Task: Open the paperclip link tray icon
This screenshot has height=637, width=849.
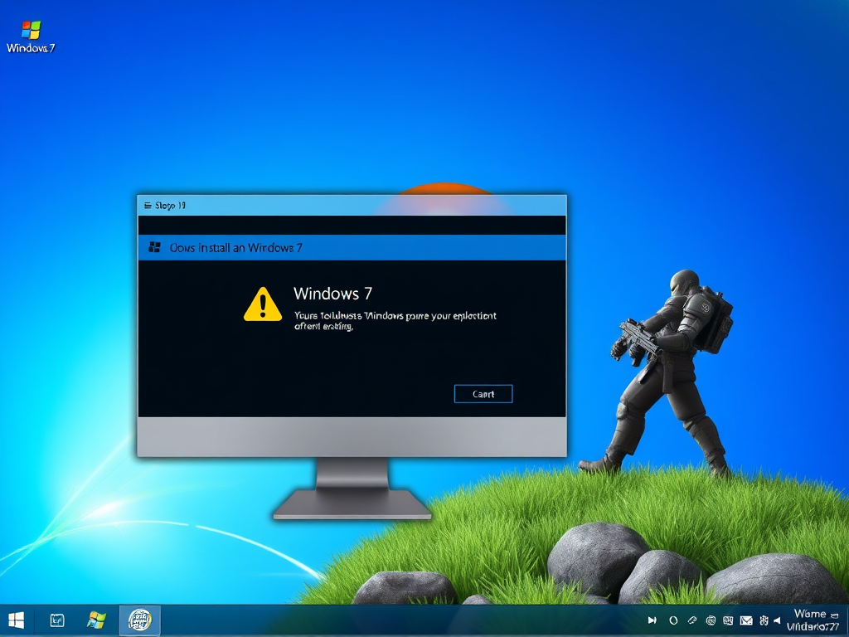Action: point(692,620)
